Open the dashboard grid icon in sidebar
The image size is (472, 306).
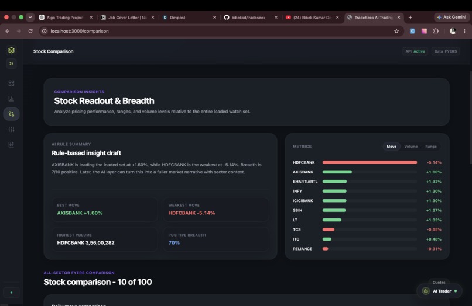[12, 83]
